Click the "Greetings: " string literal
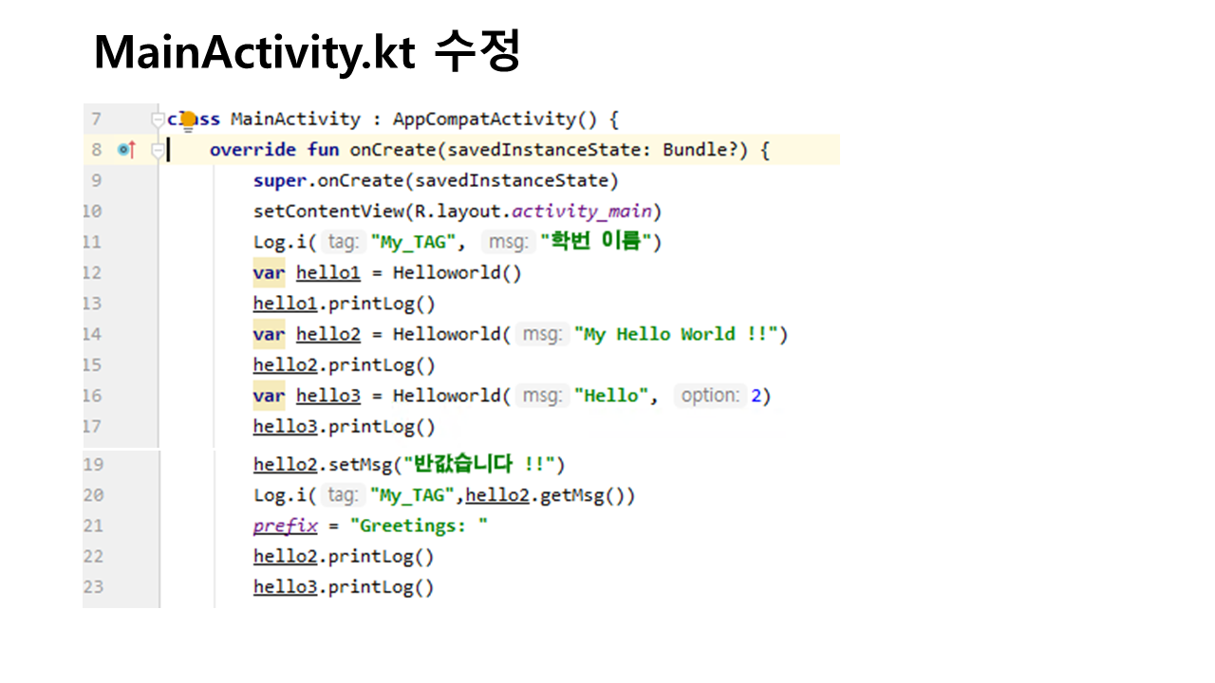The width and height of the screenshot is (1215, 683). click(x=419, y=526)
